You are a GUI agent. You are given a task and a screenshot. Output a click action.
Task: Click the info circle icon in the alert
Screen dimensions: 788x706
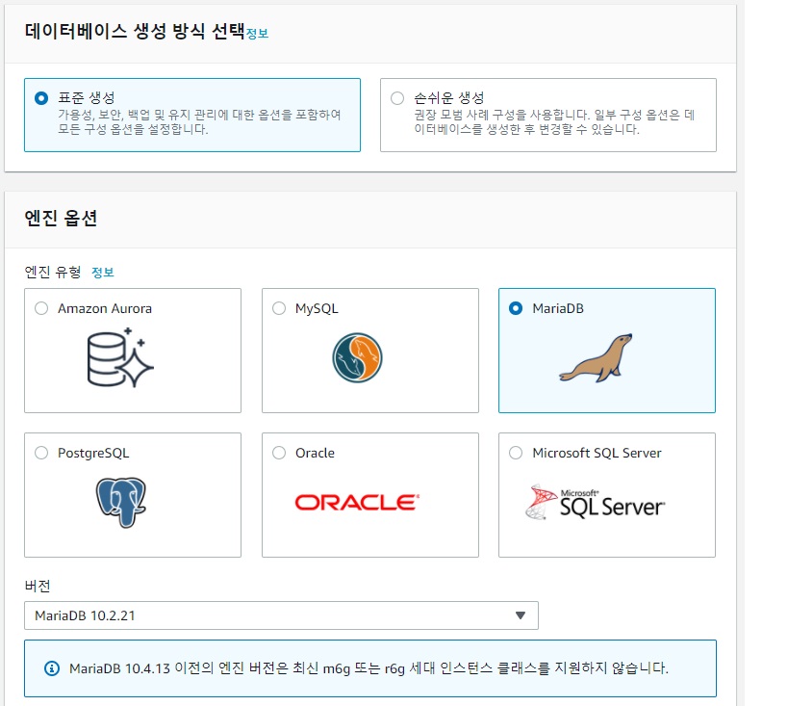(x=52, y=668)
